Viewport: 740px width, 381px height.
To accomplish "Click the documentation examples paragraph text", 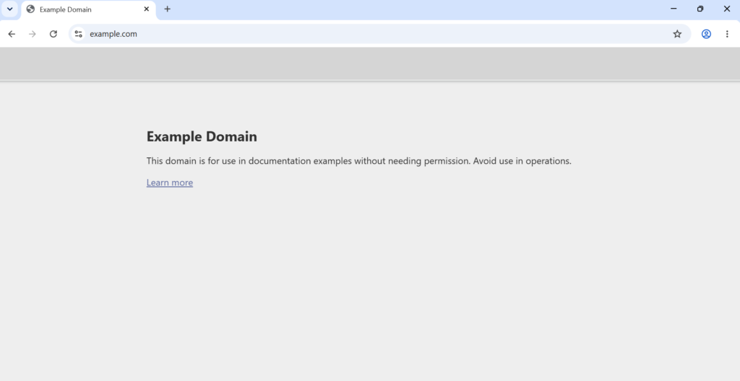I will (x=358, y=161).
